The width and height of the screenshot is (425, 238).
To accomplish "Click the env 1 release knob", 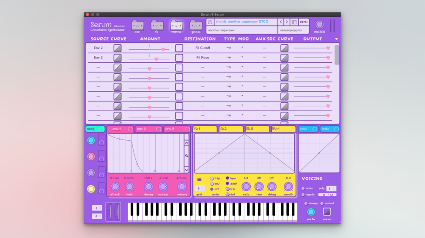I will click(x=181, y=187).
